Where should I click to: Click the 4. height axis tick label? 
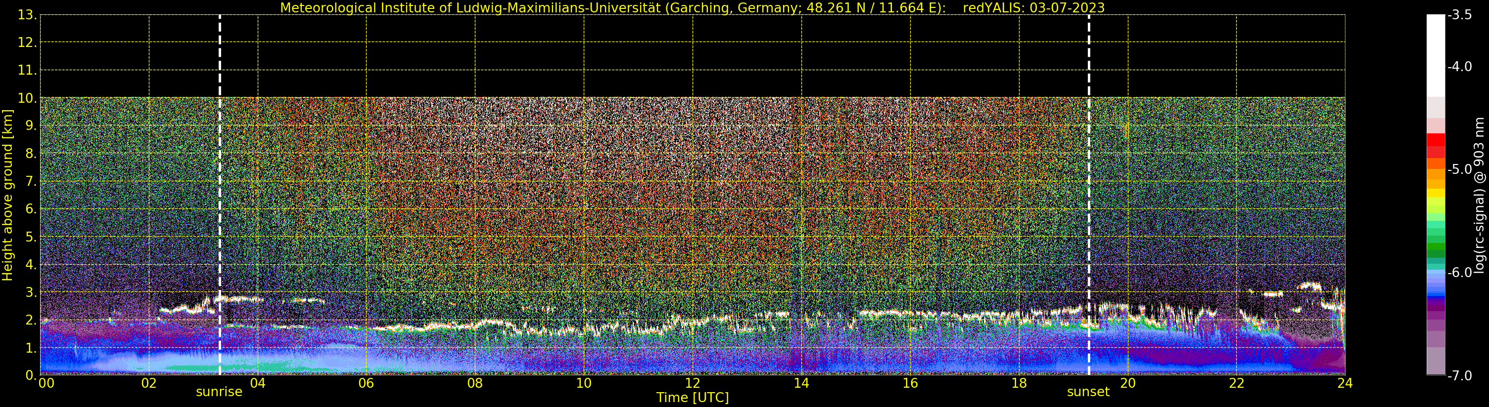(31, 264)
